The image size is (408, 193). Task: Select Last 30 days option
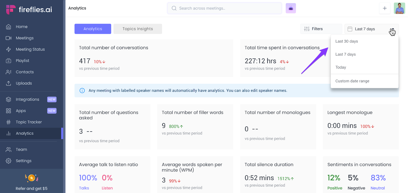pyautogui.click(x=347, y=41)
